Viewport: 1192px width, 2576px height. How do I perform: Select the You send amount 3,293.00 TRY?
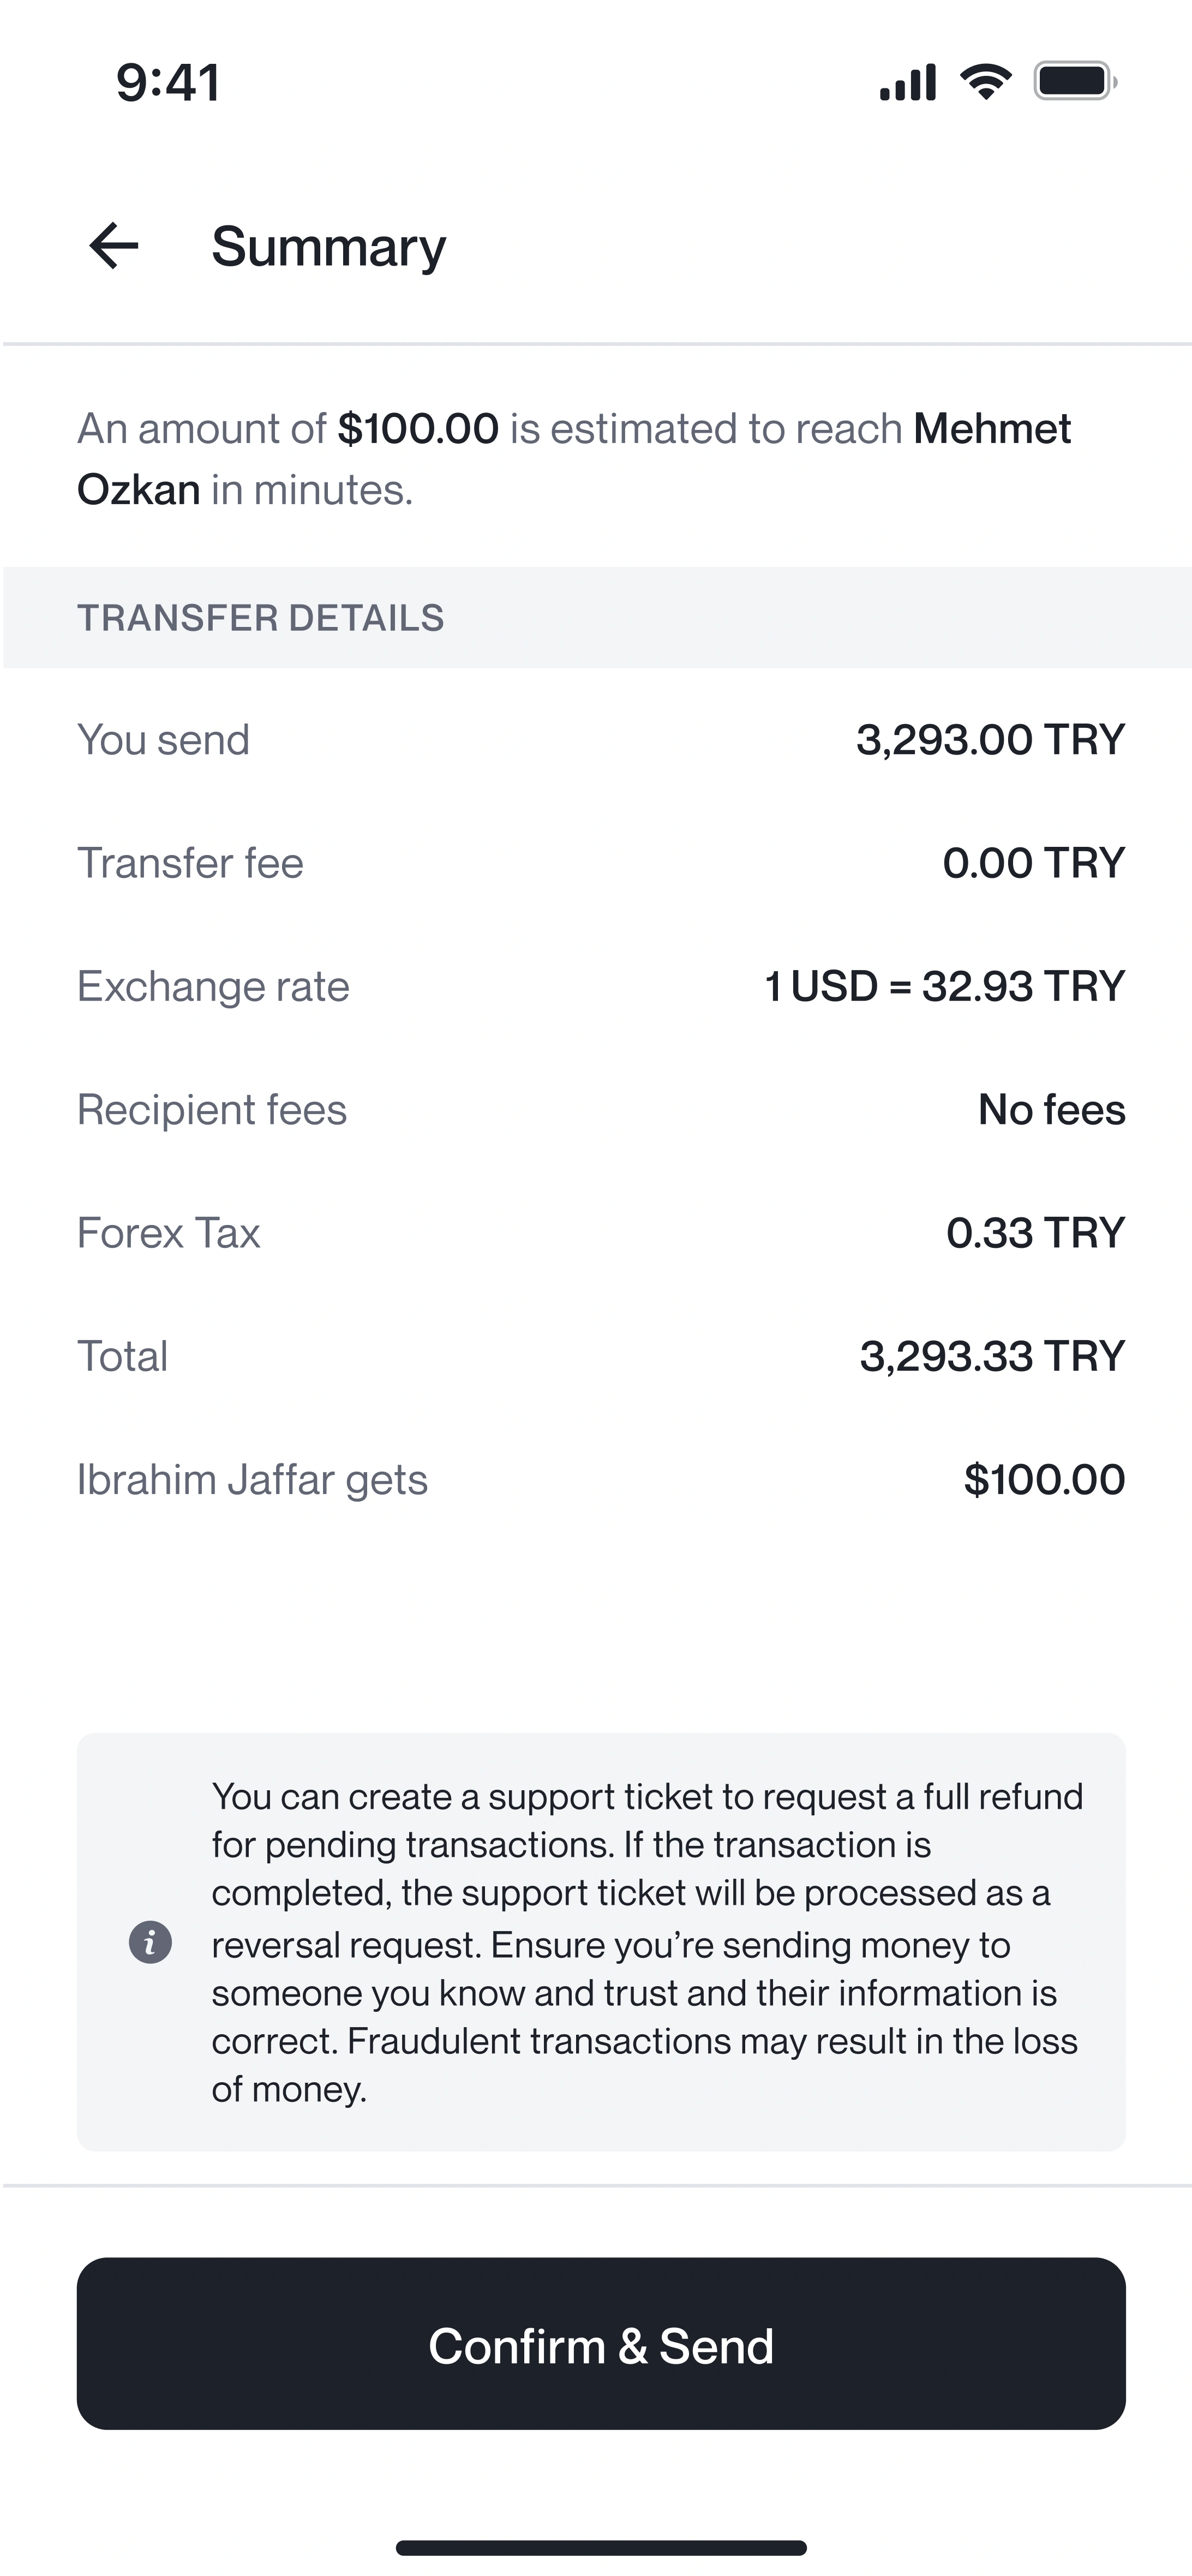[990, 740]
